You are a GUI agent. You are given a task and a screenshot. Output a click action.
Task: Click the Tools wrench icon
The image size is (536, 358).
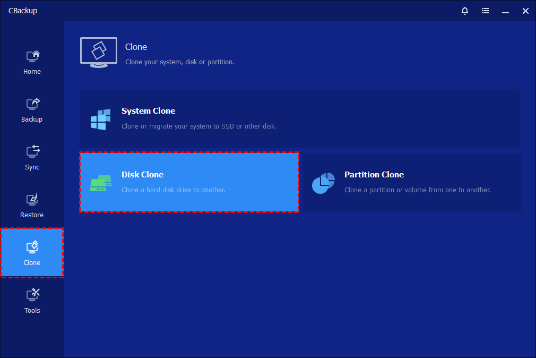(32, 295)
